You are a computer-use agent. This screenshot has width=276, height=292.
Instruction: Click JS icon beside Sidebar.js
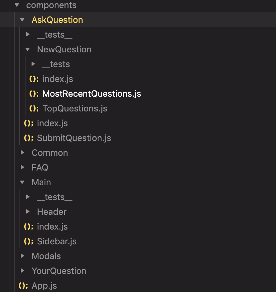[x=29, y=241]
